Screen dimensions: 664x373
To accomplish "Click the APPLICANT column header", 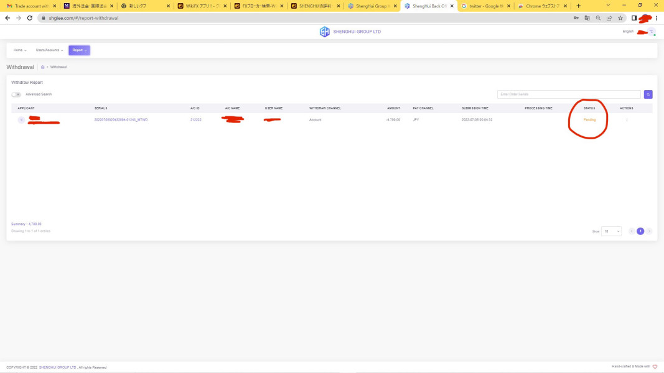I will coord(26,108).
